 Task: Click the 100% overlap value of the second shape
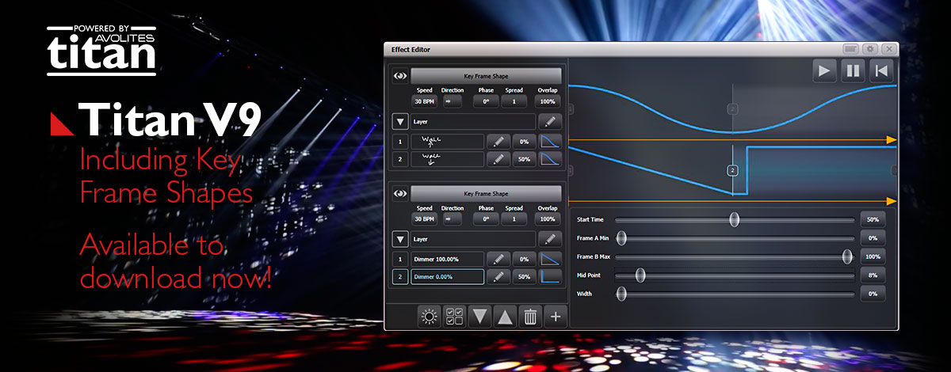coord(548,218)
